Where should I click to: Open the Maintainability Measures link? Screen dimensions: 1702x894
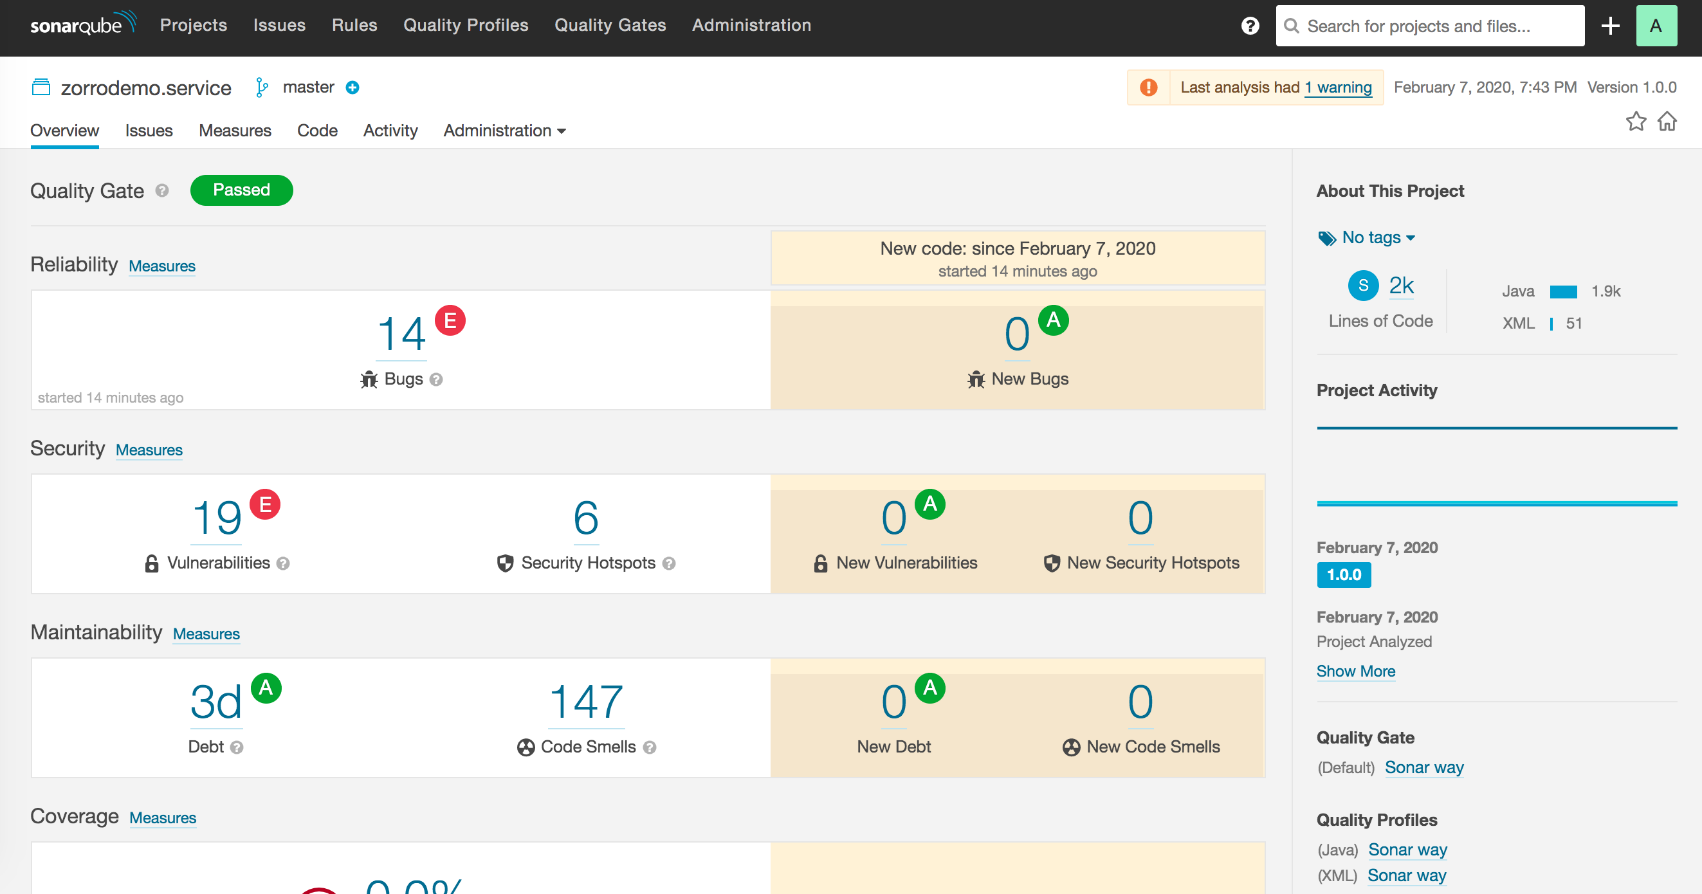point(206,634)
